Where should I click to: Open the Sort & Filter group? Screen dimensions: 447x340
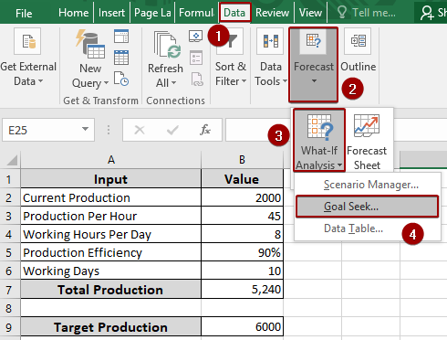point(231,58)
